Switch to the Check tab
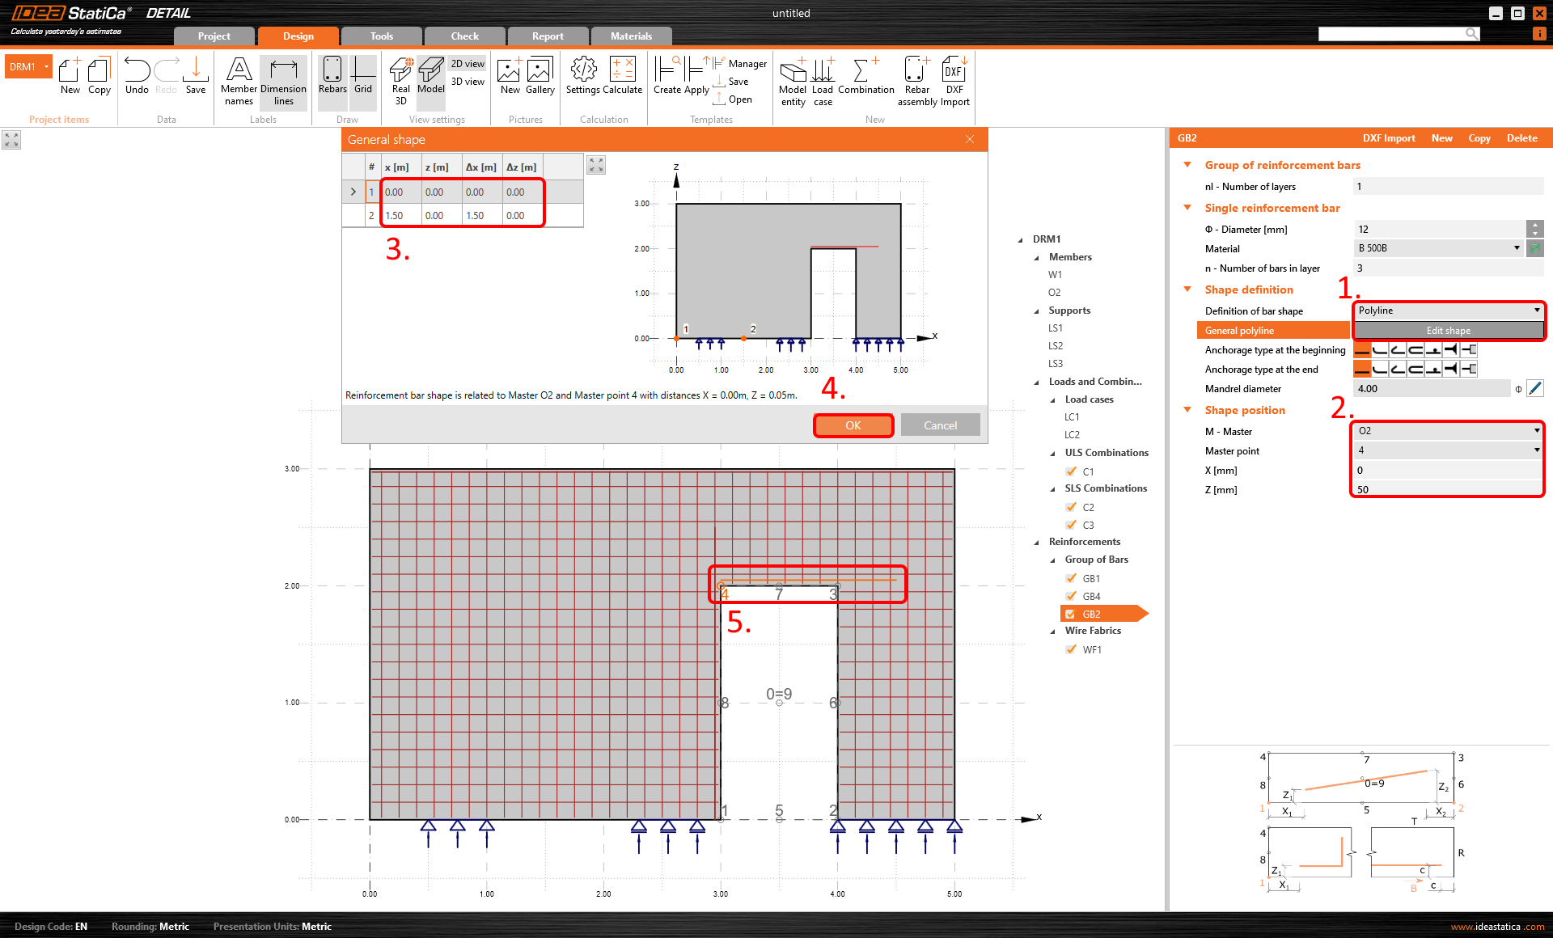This screenshot has height=938, width=1553. pyautogui.click(x=464, y=36)
